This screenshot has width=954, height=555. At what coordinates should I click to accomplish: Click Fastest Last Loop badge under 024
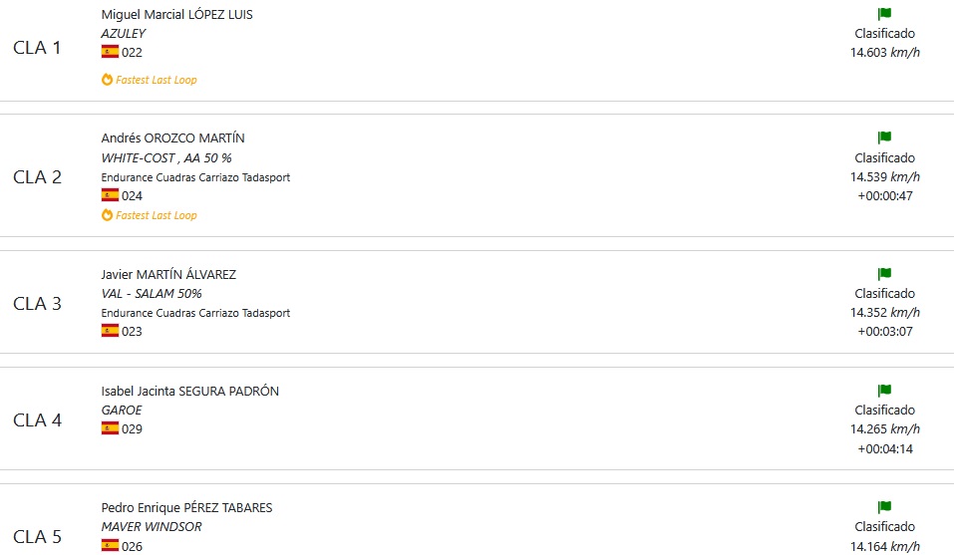tap(150, 215)
